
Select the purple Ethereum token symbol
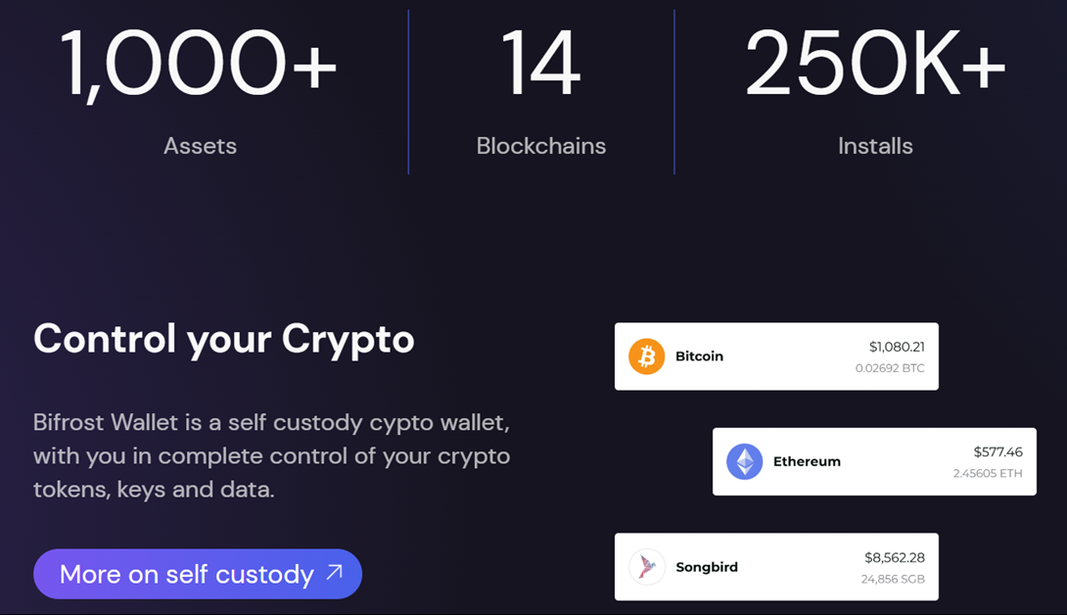click(x=744, y=461)
